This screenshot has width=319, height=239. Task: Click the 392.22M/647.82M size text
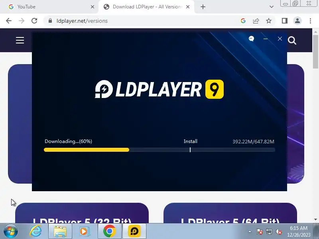point(253,142)
